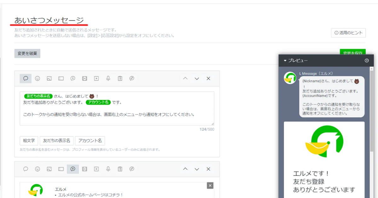Remove the エルメ rich message attachment
This screenshot has width=378, height=198.
click(210, 185)
